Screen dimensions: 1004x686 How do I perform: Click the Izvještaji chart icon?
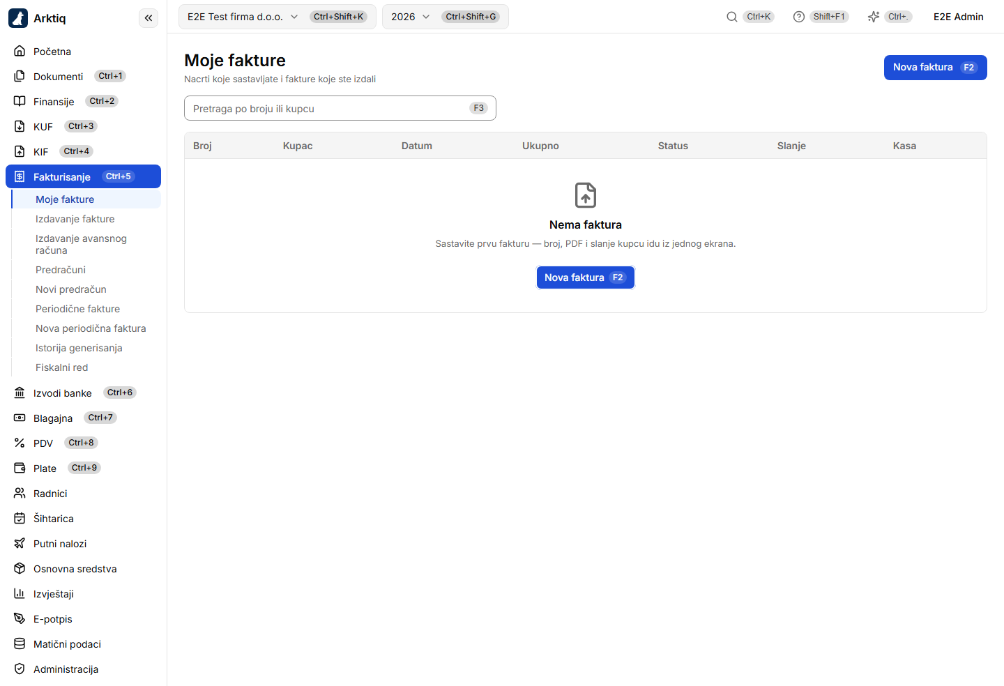pos(20,593)
